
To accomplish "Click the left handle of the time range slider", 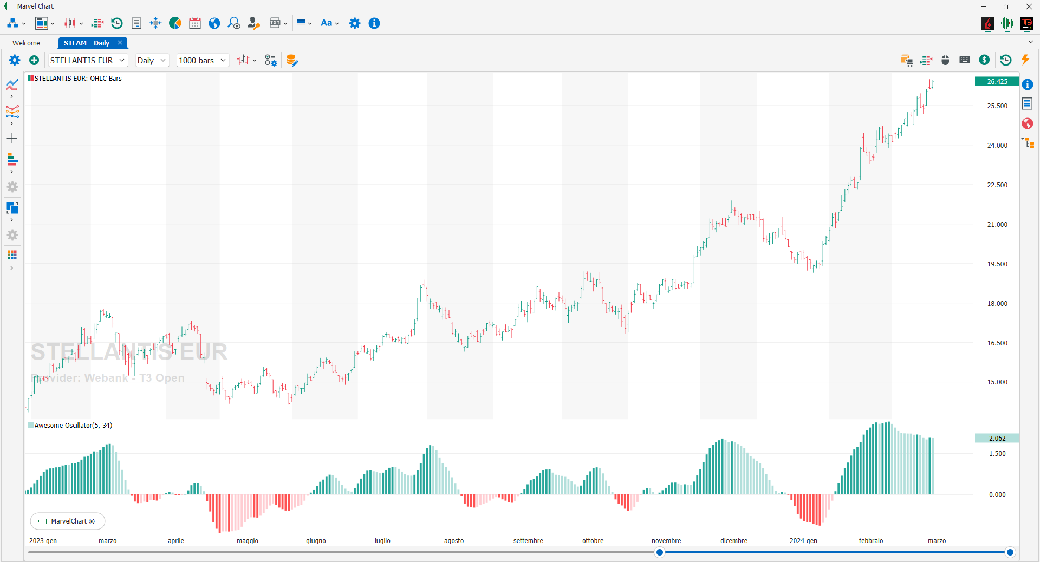I will [x=659, y=552].
